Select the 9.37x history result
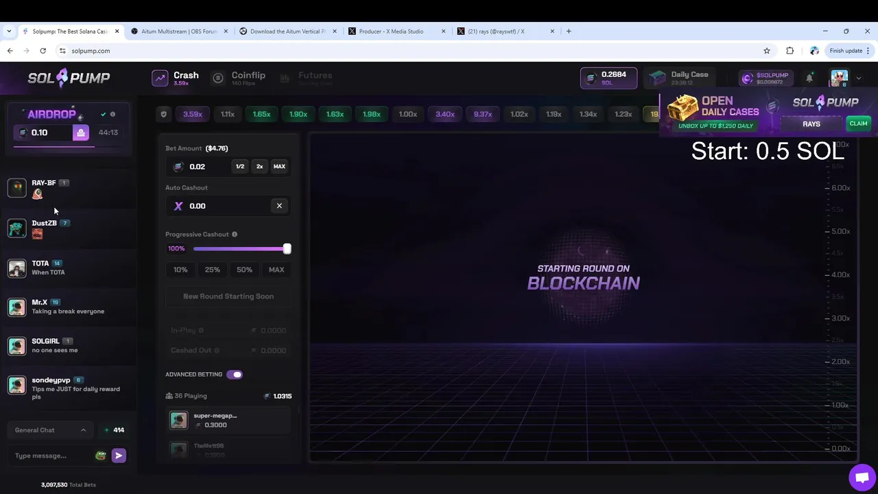878x494 pixels. (x=483, y=114)
